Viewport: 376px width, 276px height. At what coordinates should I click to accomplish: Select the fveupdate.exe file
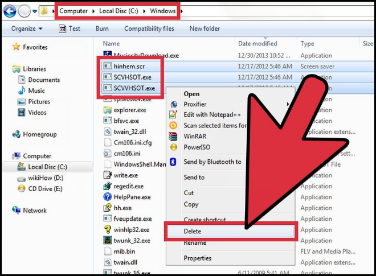pos(133,219)
